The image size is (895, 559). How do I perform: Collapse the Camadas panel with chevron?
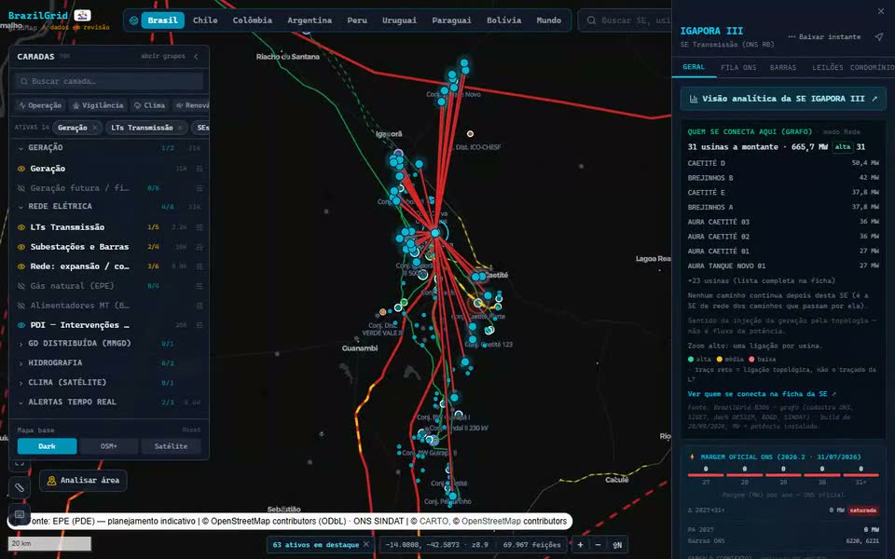point(196,57)
